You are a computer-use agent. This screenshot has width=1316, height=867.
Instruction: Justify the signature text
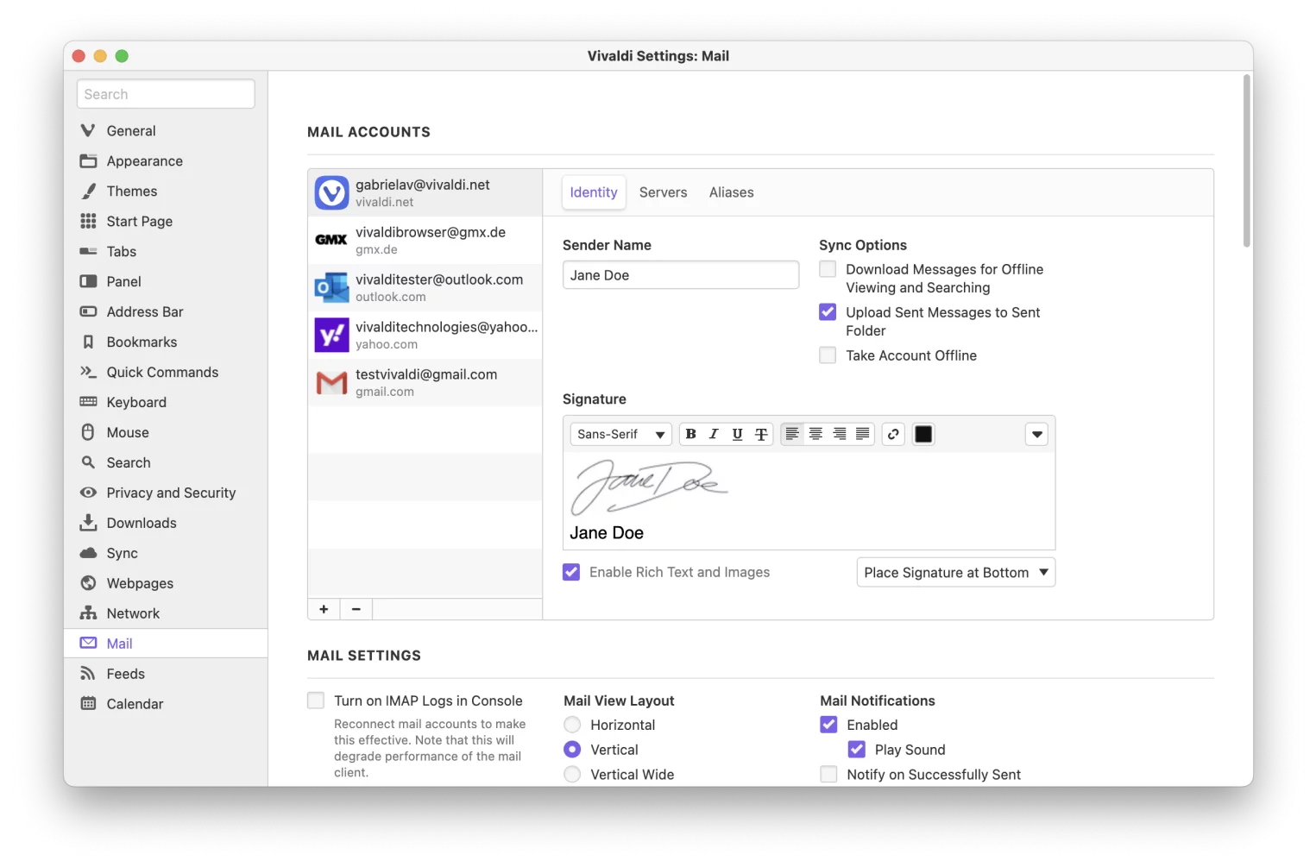pyautogui.click(x=863, y=434)
